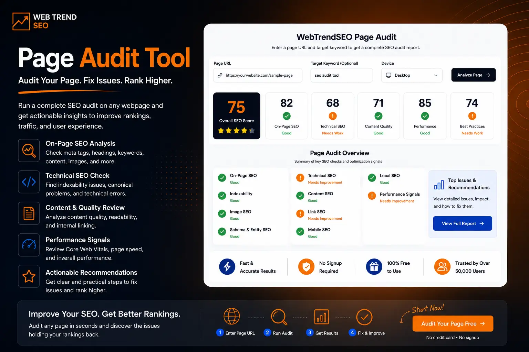529x352 pixels.
Task: Click the 'No credit card • No signup' text
Action: pos(453,338)
